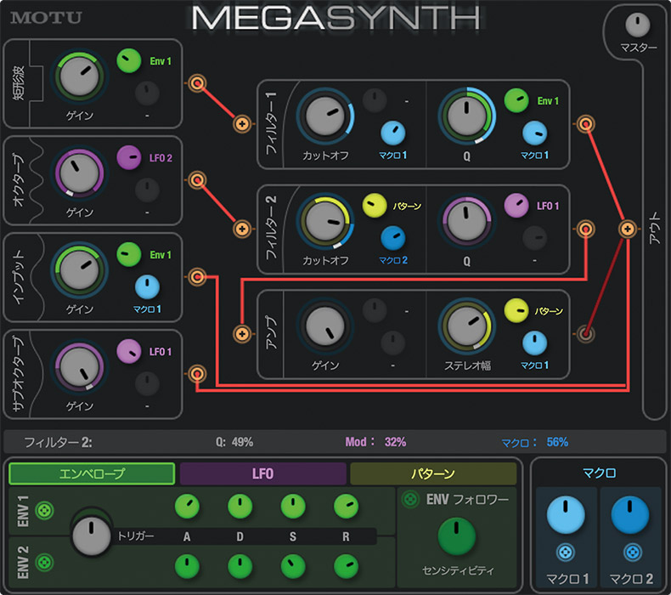Open ステレオ幅 パターン source label
This screenshot has width=671, height=595.
(549, 311)
